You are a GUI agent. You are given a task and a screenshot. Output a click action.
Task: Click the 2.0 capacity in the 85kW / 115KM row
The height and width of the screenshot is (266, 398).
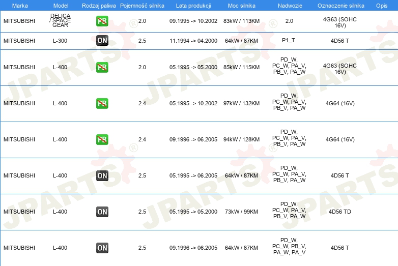142,67
